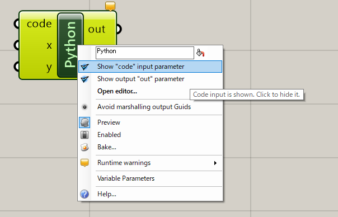Uncheck Show output "out" parameter
The image size is (338, 217).
click(x=150, y=79)
